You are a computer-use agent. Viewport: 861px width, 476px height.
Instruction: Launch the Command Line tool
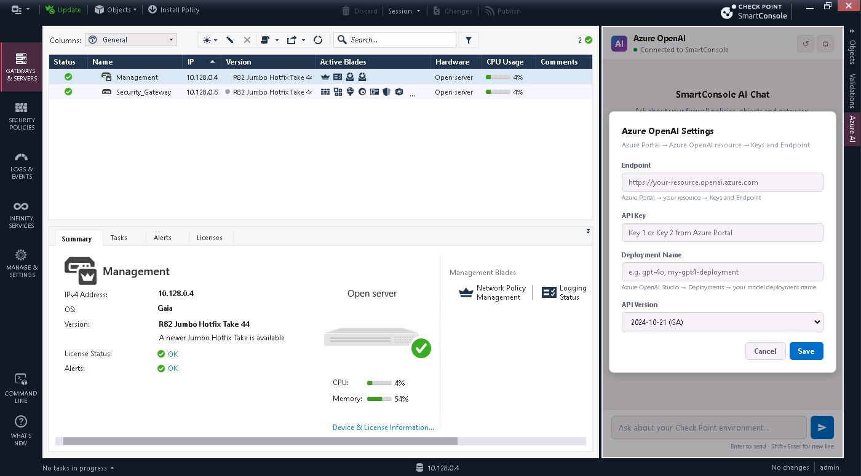pyautogui.click(x=21, y=388)
